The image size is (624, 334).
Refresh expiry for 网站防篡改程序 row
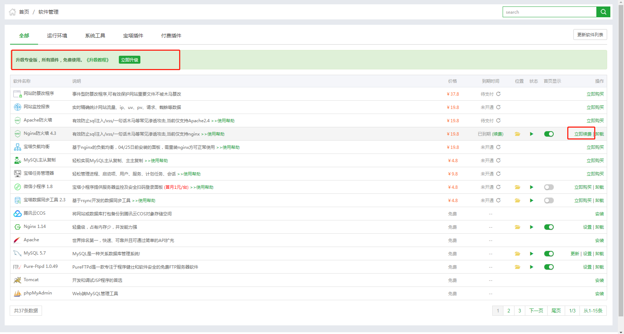pyautogui.click(x=498, y=94)
